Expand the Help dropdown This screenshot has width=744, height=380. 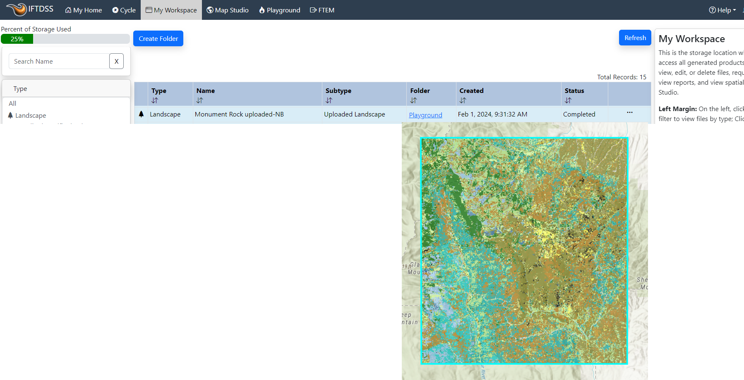click(x=722, y=10)
